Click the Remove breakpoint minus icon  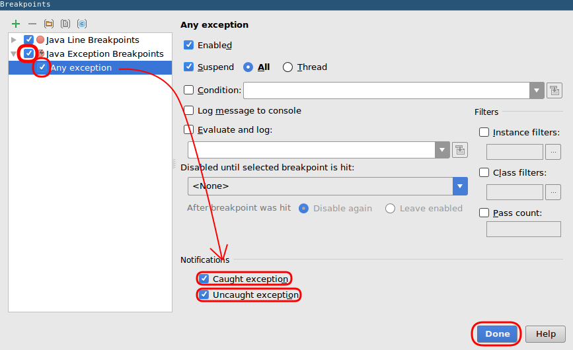point(32,24)
